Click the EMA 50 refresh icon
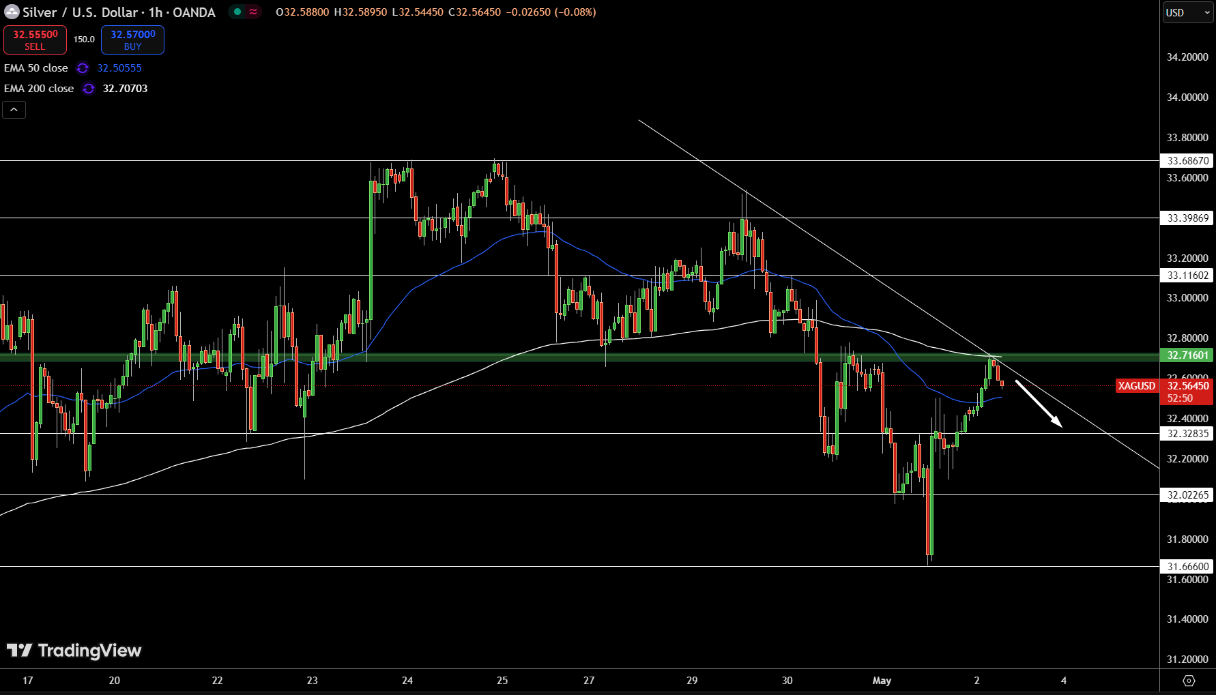1216x695 pixels. point(83,68)
